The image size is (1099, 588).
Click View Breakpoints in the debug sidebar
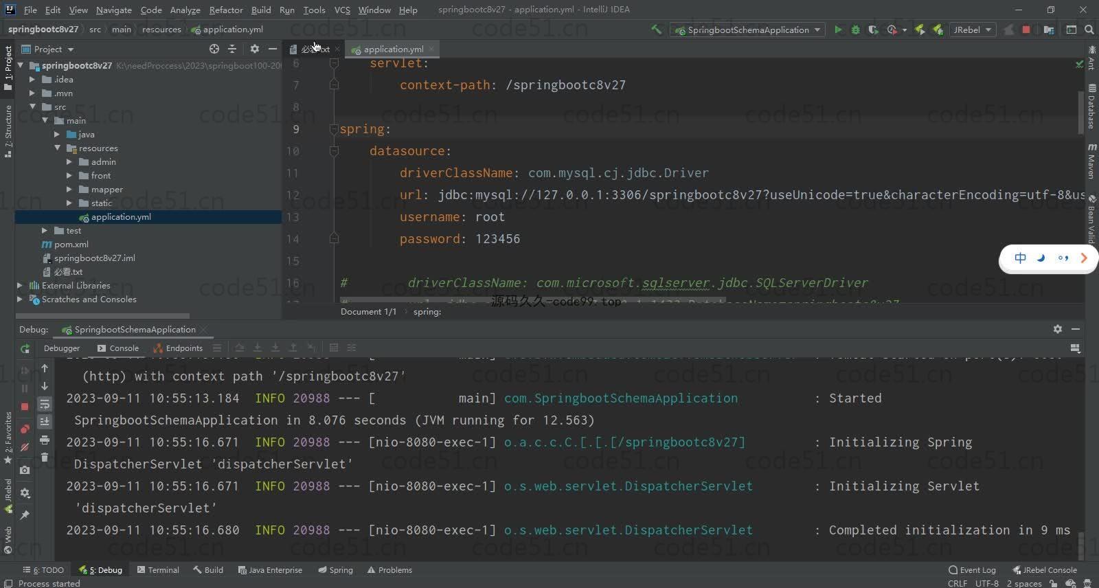25,429
